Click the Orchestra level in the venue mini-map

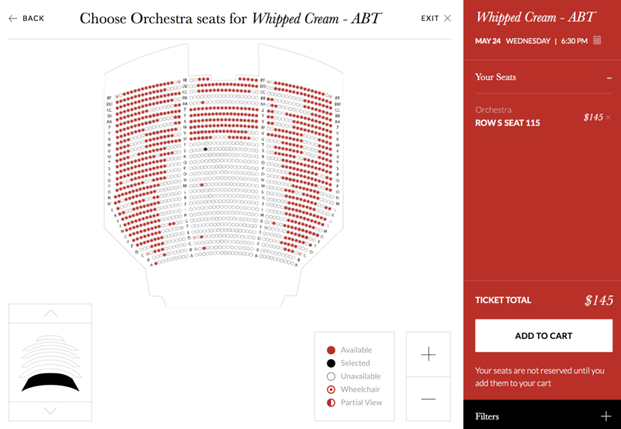pos(50,382)
